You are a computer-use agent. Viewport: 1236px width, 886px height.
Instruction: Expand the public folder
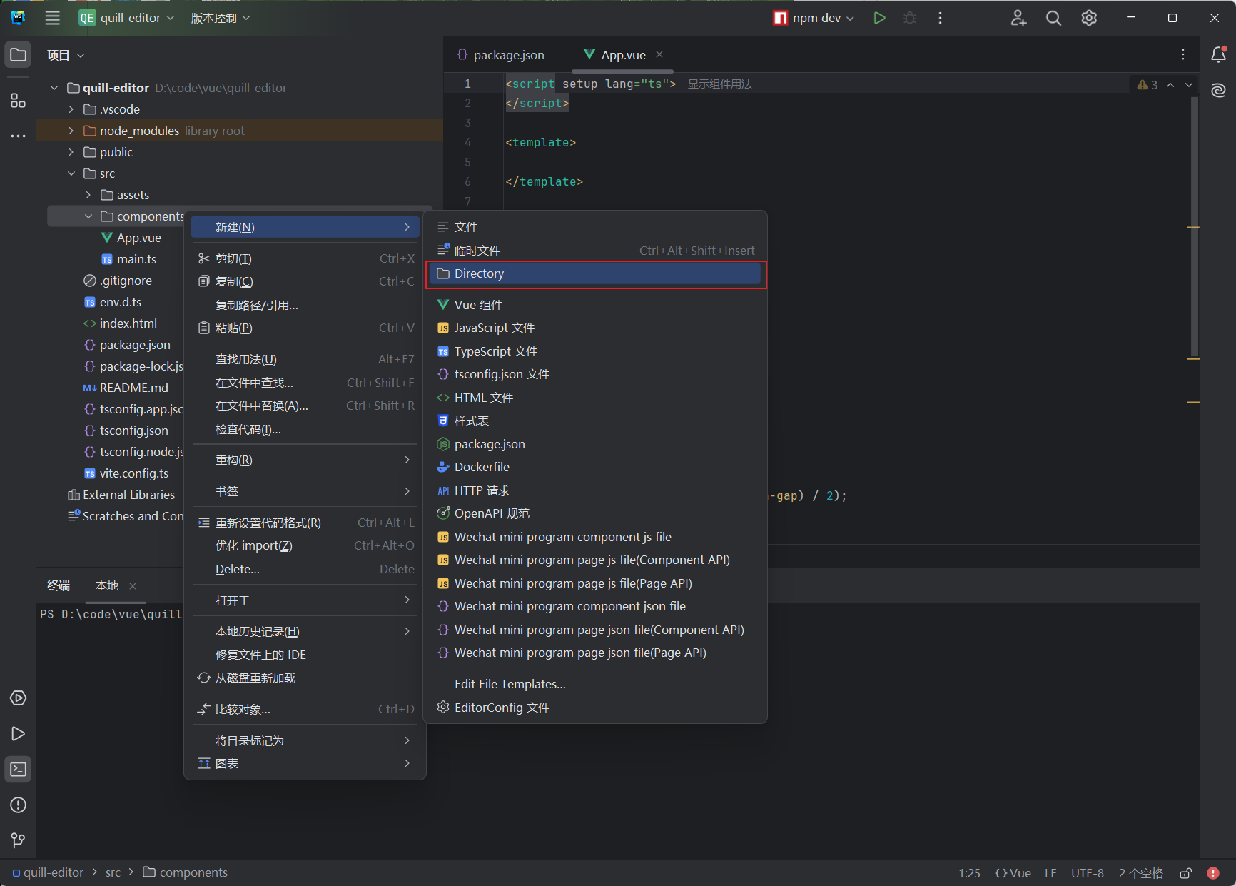click(x=71, y=152)
